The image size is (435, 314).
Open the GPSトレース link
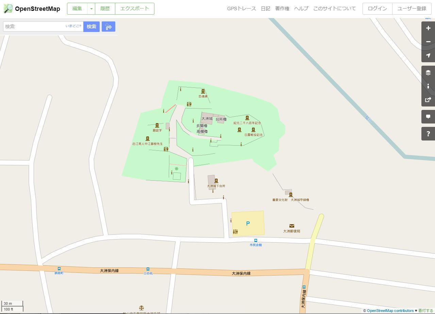241,9
